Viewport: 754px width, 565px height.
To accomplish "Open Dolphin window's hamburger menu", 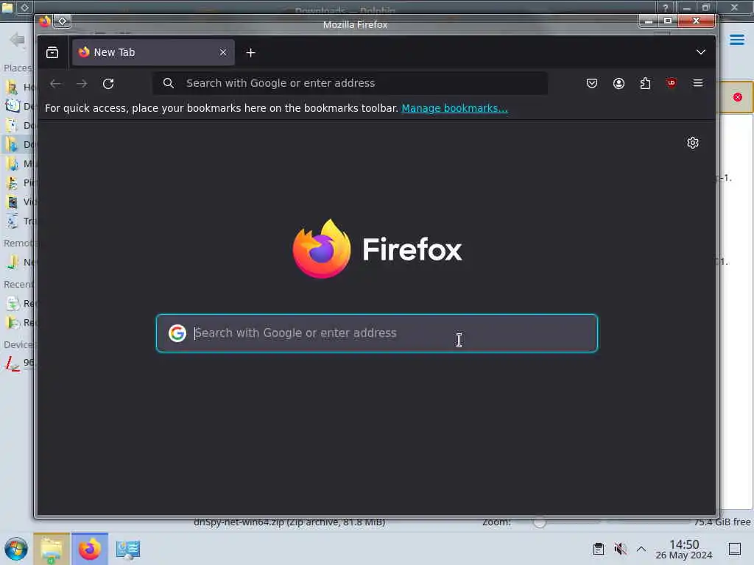I will click(736, 40).
